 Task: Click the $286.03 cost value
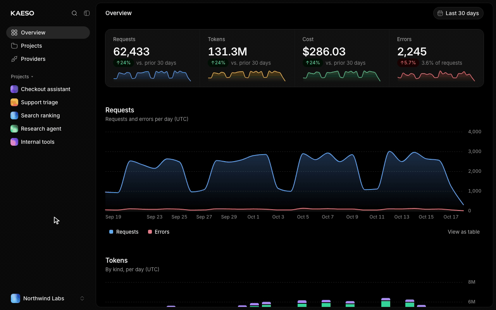[324, 52]
